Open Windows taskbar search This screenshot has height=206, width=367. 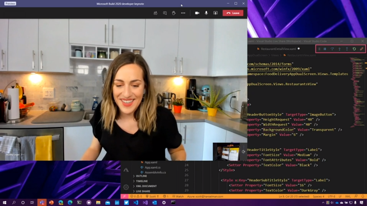click(14, 203)
